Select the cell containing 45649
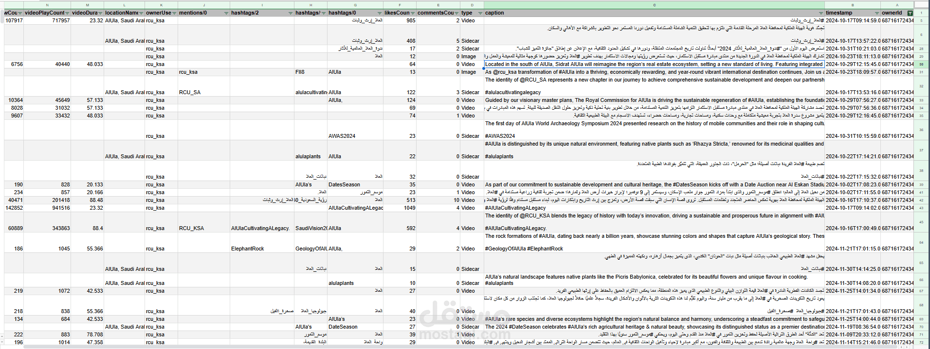The height and width of the screenshot is (349, 930). tap(47, 100)
